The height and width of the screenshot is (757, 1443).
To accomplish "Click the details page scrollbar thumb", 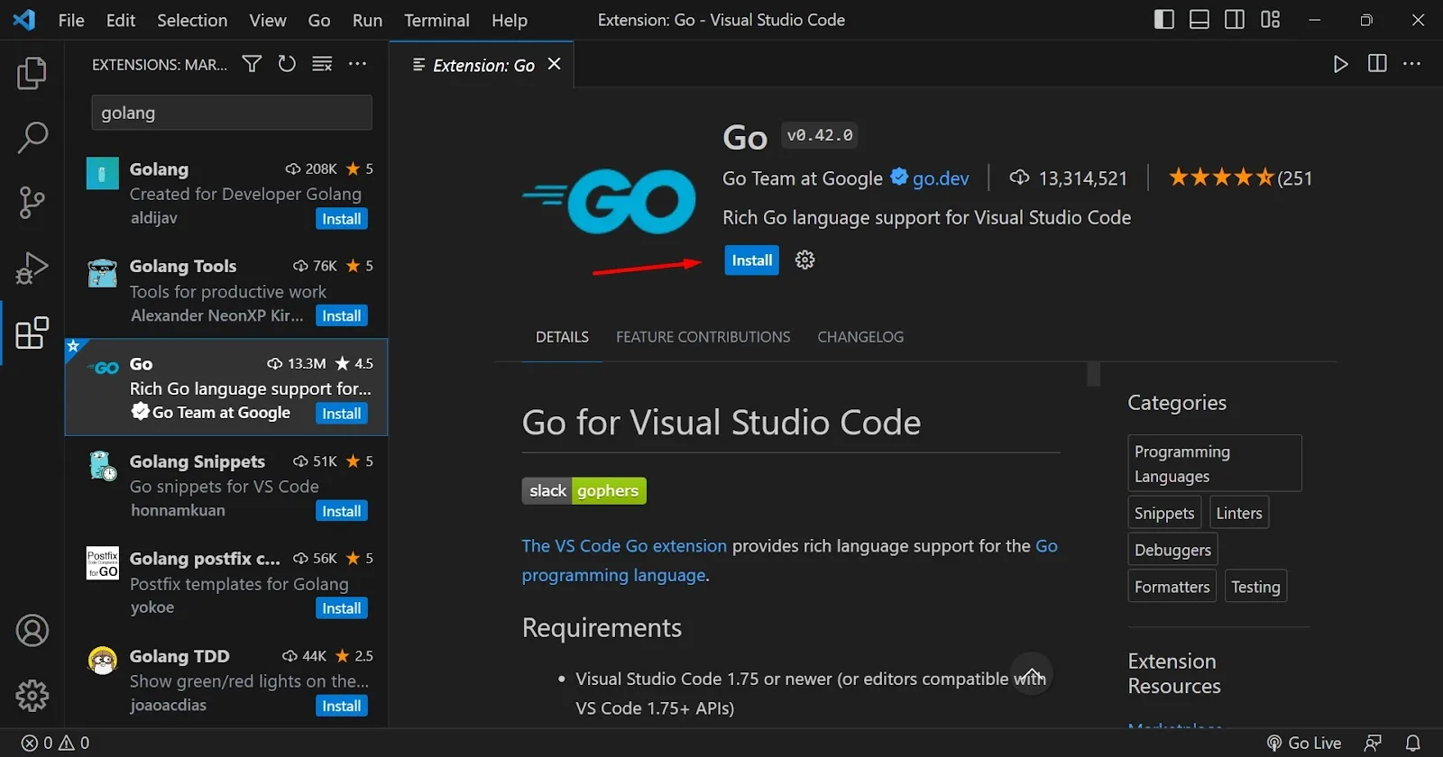I will click(x=1094, y=374).
